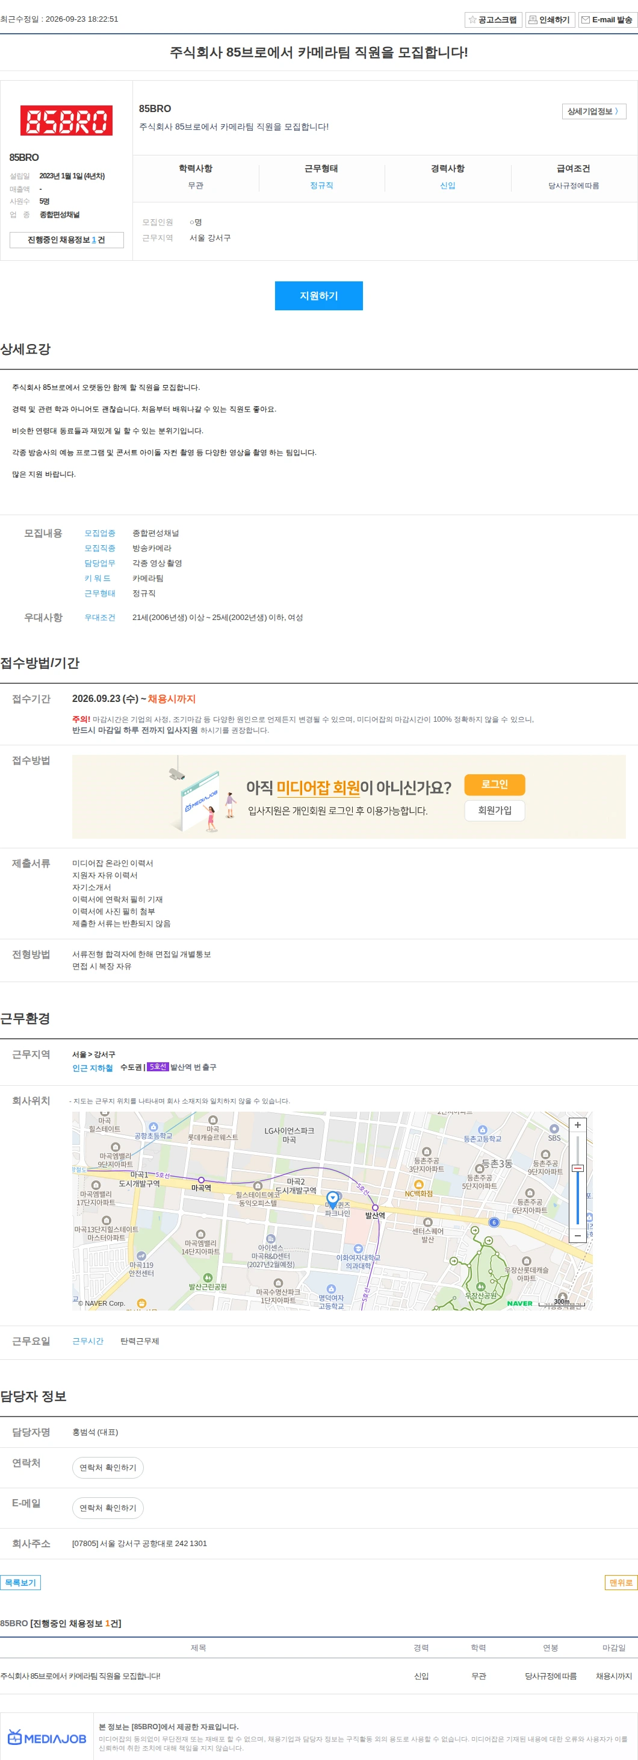Click the 공고스크랩 star icon
The width and height of the screenshot is (638, 1760).
click(x=472, y=20)
